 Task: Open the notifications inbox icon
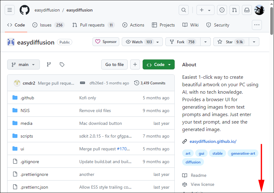[247, 10]
